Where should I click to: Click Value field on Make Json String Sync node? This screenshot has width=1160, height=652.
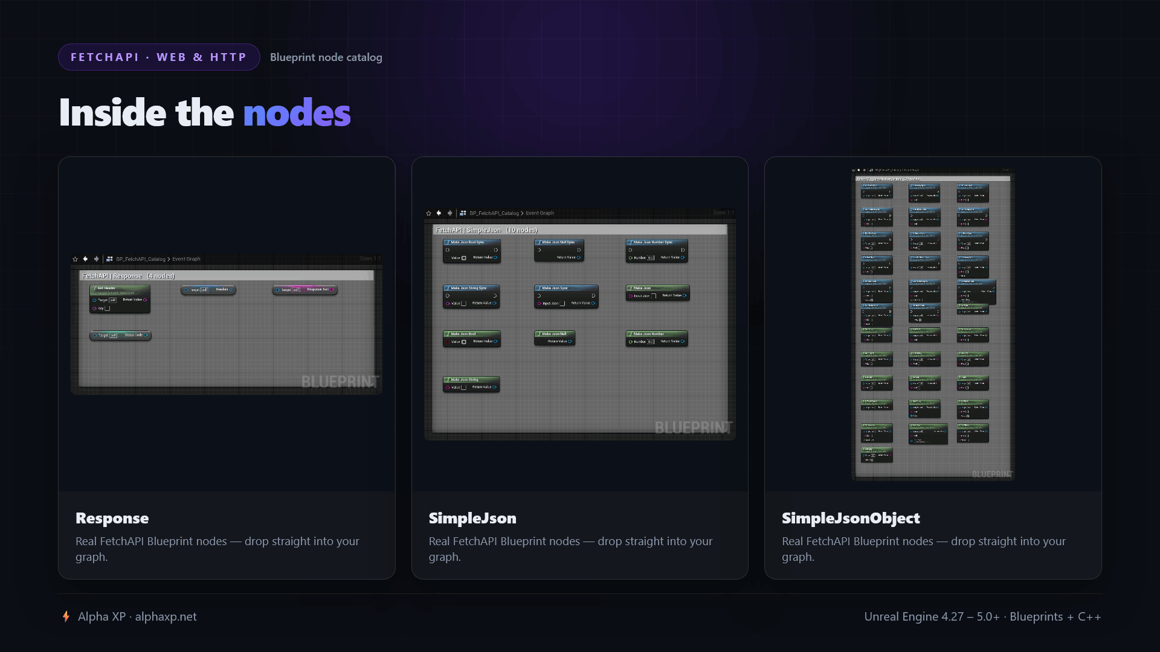pyautogui.click(x=464, y=304)
